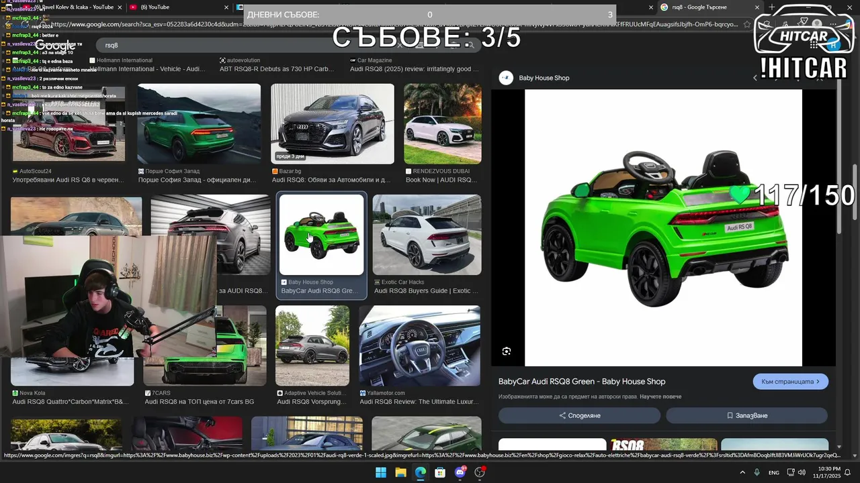The height and width of the screenshot is (483, 860).
Task: Click the rsq8 search input field
Action: [249, 46]
